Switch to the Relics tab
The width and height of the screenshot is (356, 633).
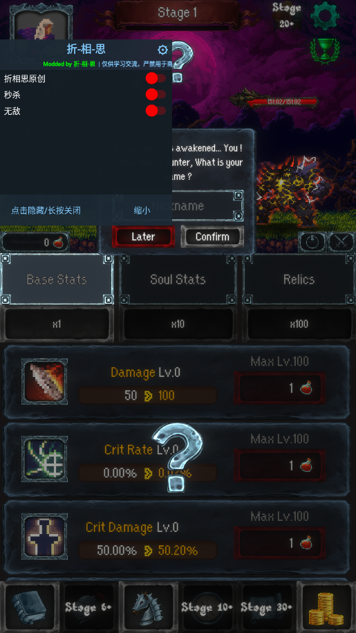tap(299, 279)
